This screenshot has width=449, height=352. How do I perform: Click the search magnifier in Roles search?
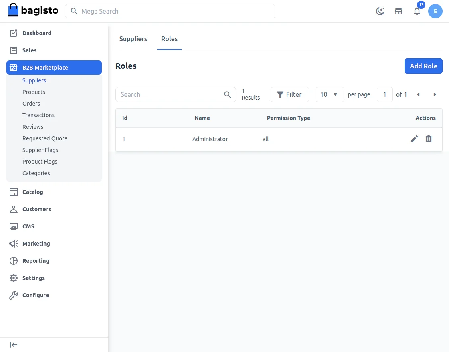tap(227, 94)
